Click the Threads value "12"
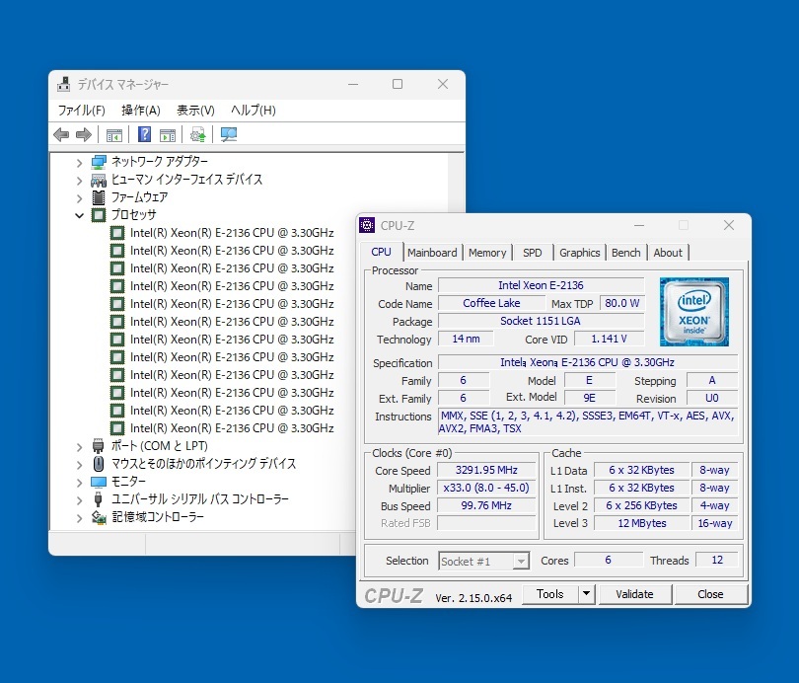The width and height of the screenshot is (799, 683). pos(717,560)
